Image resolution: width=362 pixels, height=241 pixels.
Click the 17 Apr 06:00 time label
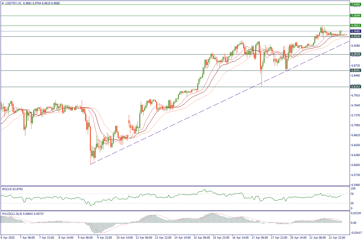click(260, 238)
